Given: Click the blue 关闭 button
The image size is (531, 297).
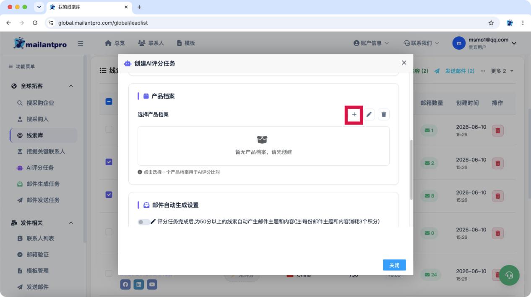Looking at the screenshot, I should point(394,265).
